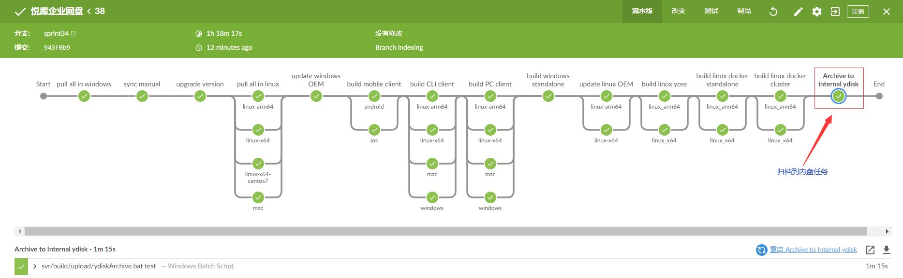Select windows node under build CLI client
903x278 pixels.
(x=432, y=197)
